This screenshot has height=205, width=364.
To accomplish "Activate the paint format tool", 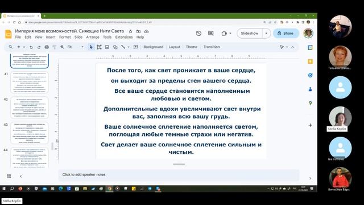I will click(55, 47).
